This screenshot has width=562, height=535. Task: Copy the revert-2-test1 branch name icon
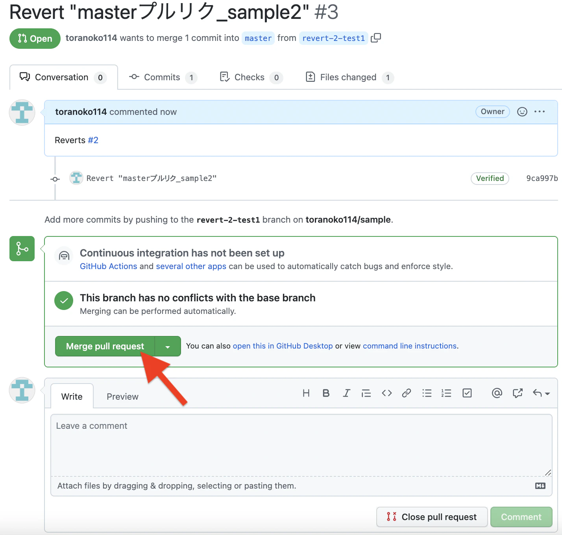[376, 38]
